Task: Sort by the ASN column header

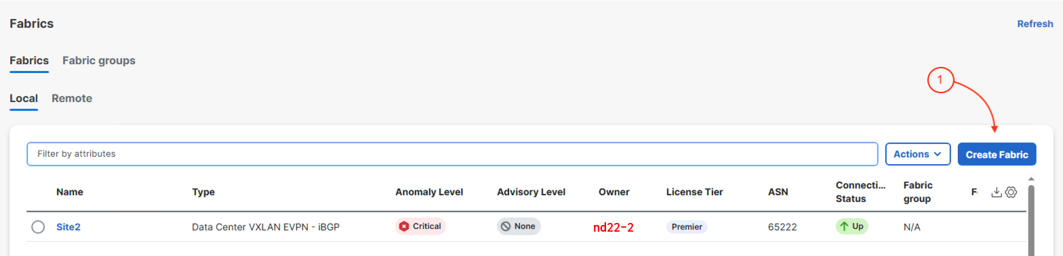Action: 778,193
